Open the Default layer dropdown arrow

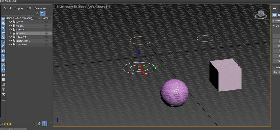pos(34,124)
